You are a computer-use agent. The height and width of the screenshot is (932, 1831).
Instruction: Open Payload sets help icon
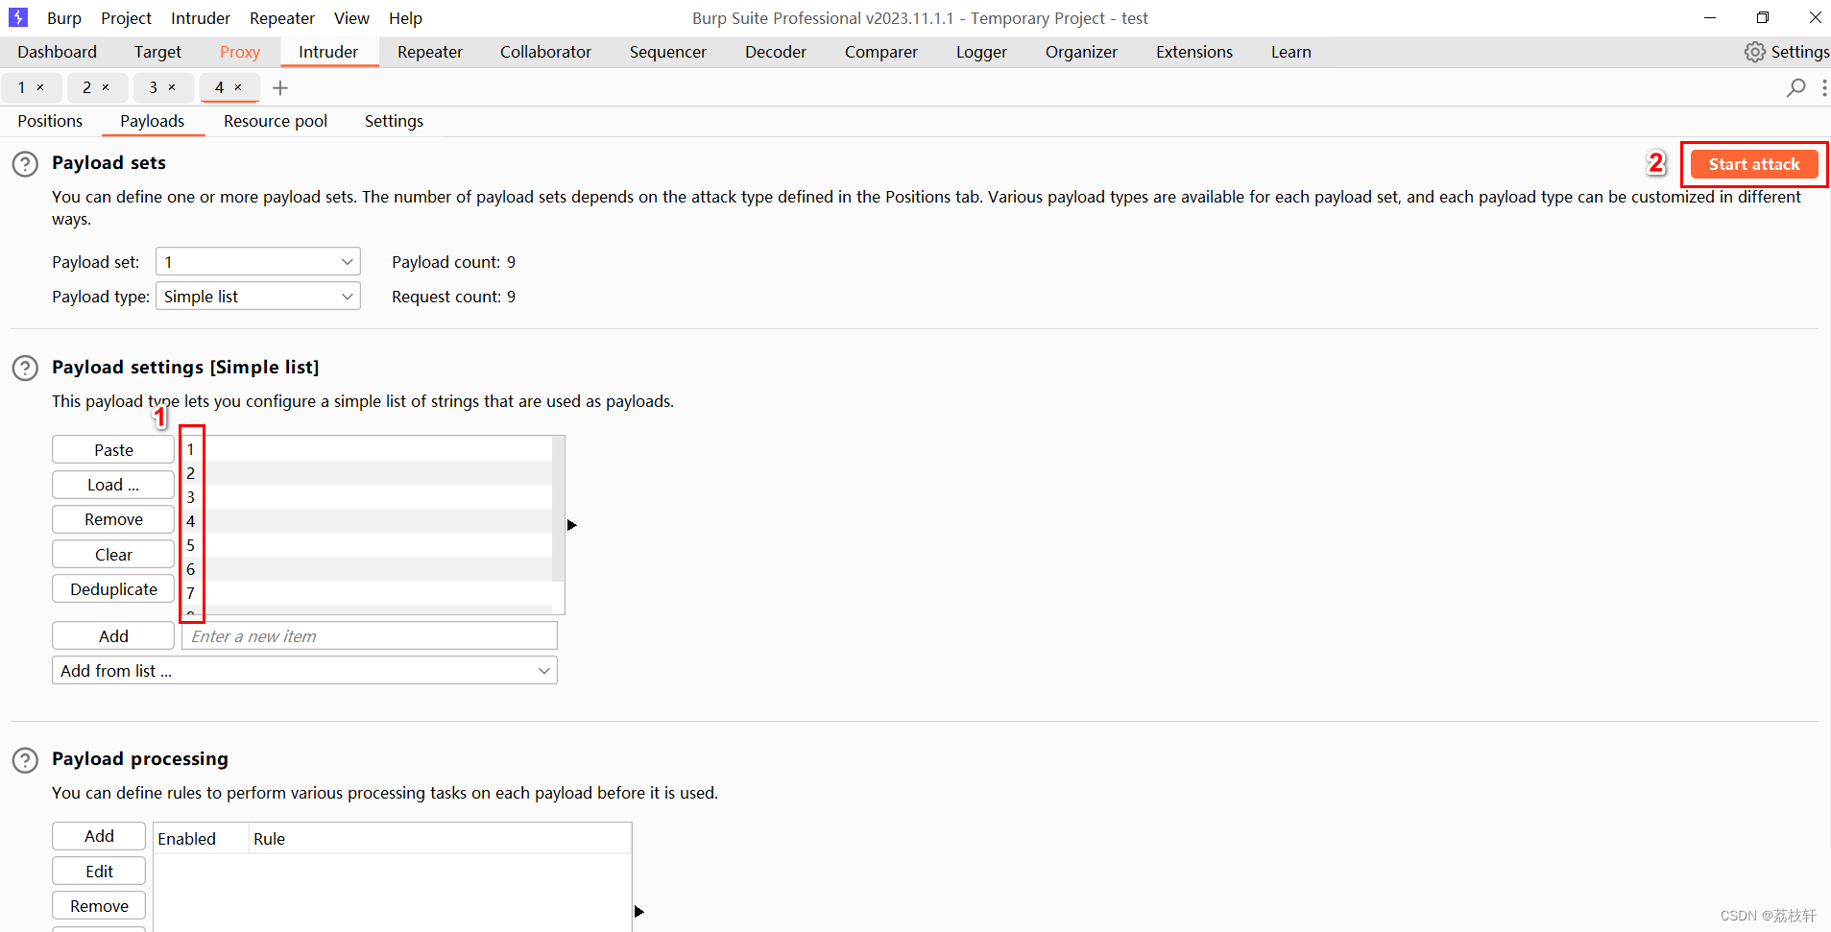pos(25,164)
